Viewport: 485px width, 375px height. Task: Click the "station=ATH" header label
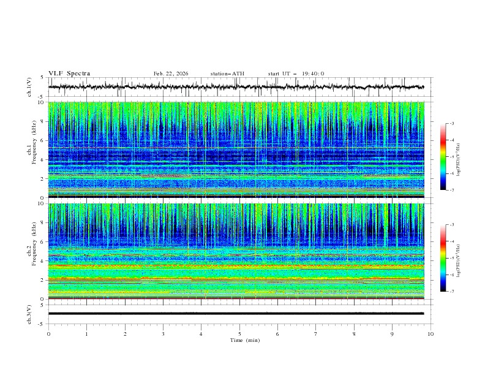coord(227,74)
